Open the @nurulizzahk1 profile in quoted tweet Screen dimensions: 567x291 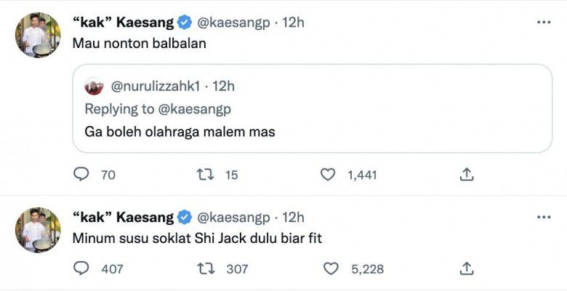pos(153,87)
